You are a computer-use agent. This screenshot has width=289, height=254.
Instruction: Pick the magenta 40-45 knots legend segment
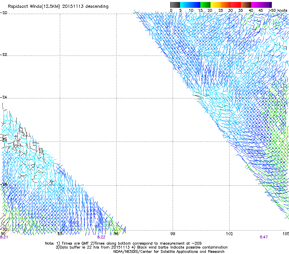(x=256, y=5)
